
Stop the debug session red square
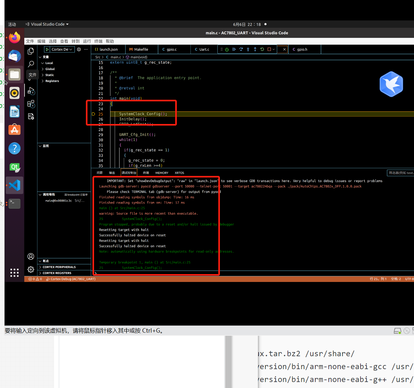pyautogui.click(x=269, y=49)
